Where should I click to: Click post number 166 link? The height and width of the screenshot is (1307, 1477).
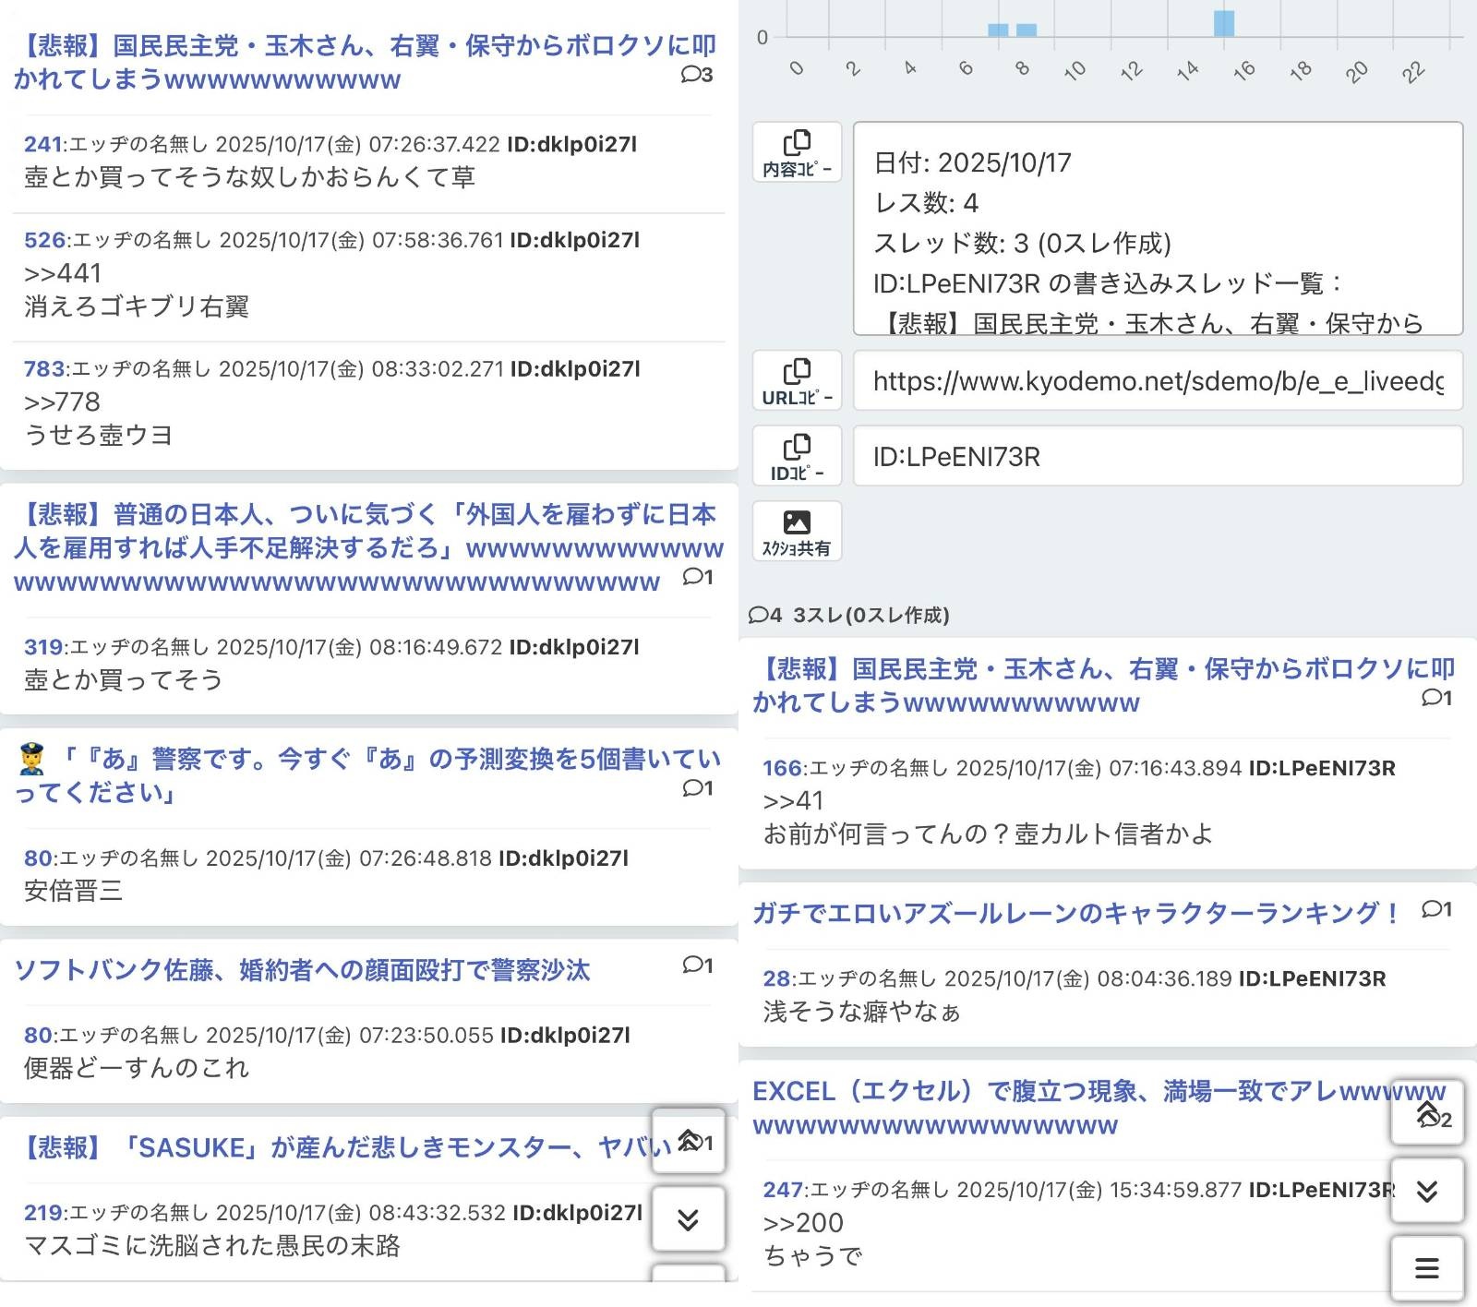pyautogui.click(x=782, y=768)
